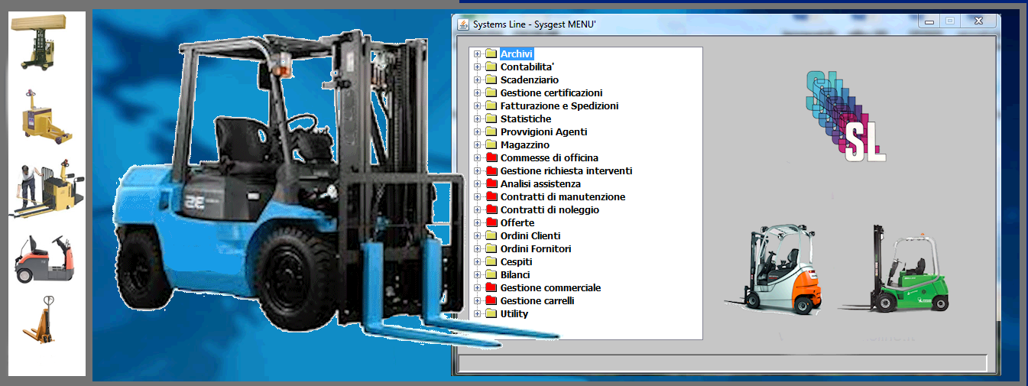Screen dimensions: 1028x386
Task: Click the gray folder icon beside Contabilita'
Action: tap(491, 67)
